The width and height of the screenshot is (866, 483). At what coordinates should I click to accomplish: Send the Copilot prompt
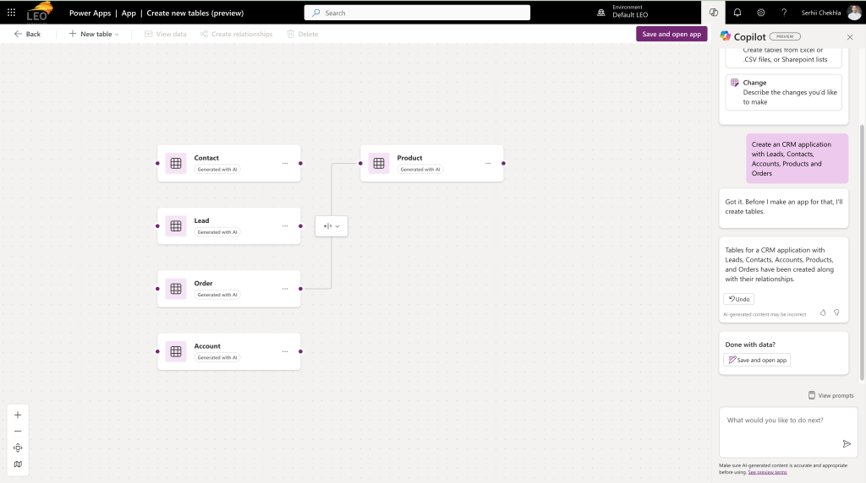[846, 444]
